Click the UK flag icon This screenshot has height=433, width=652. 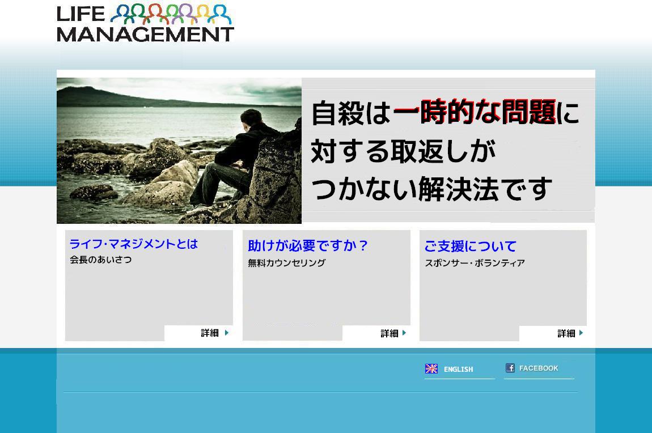point(431,369)
